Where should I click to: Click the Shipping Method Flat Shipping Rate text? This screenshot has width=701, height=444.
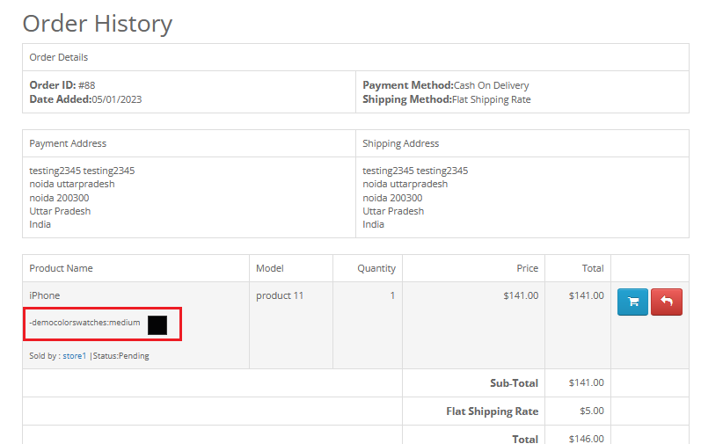click(x=447, y=99)
